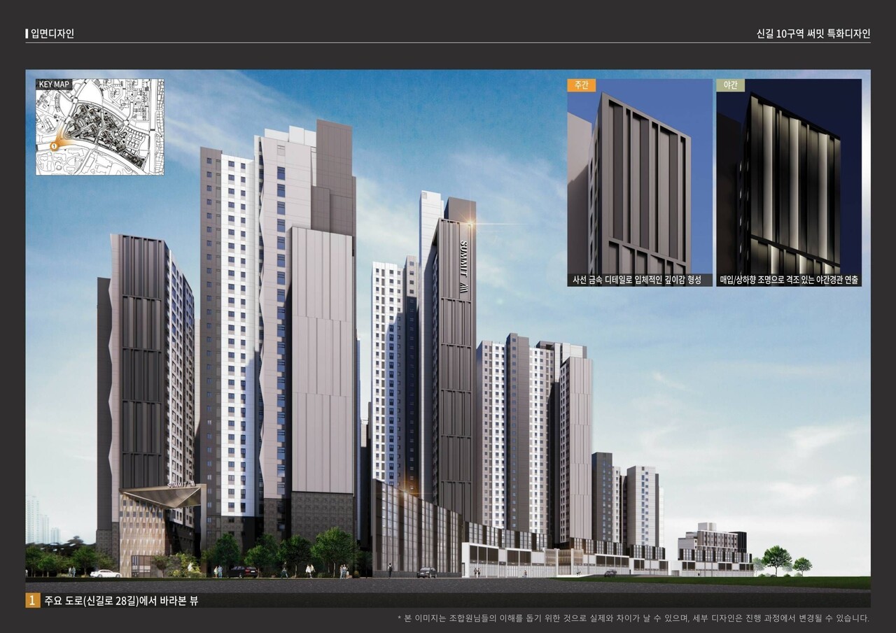Screen dimensions: 896x633
Task: Click the 주요 도로(신길로 28길) view caption
Action: point(121,600)
